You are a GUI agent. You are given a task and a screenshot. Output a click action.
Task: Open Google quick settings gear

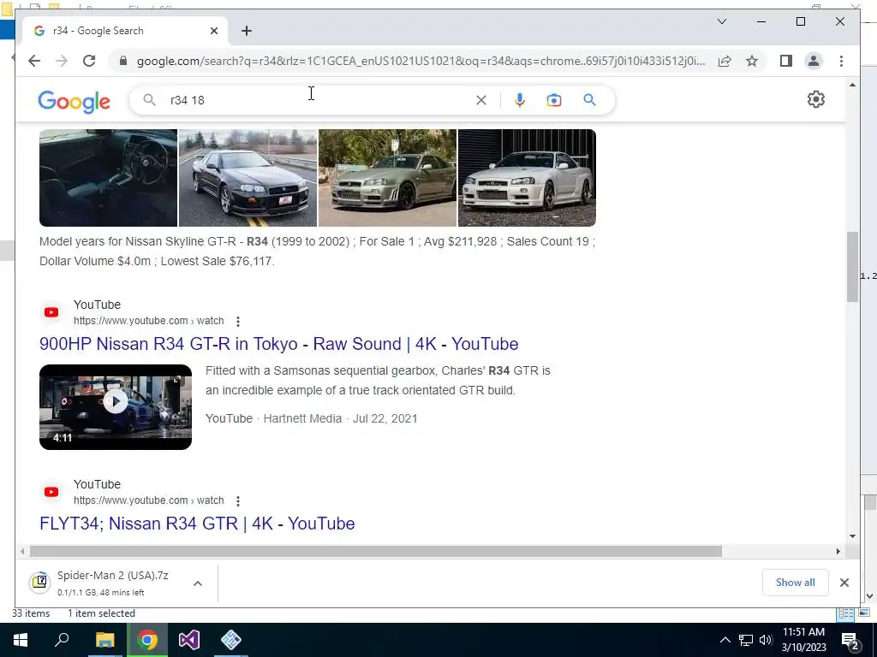point(816,99)
